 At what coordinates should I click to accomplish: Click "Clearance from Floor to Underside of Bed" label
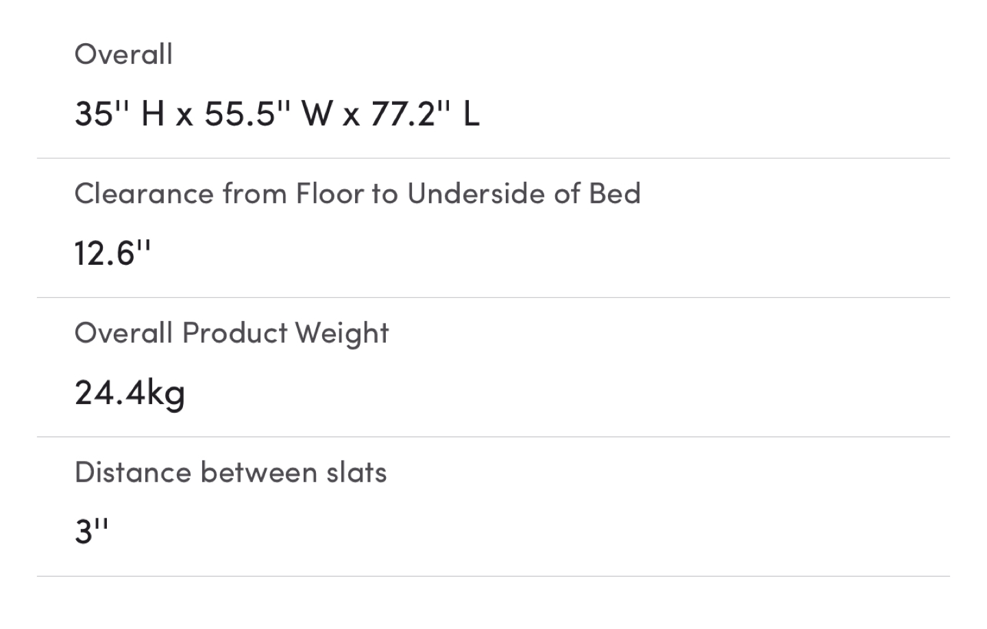(358, 193)
